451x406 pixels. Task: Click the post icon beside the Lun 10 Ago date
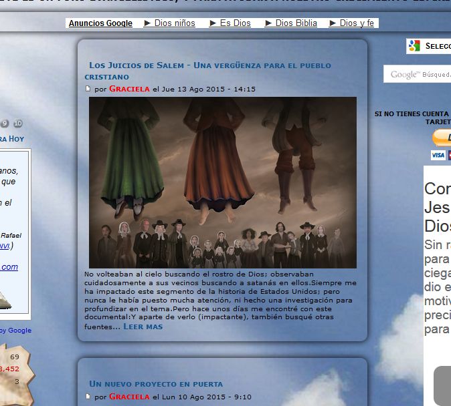pos(88,397)
